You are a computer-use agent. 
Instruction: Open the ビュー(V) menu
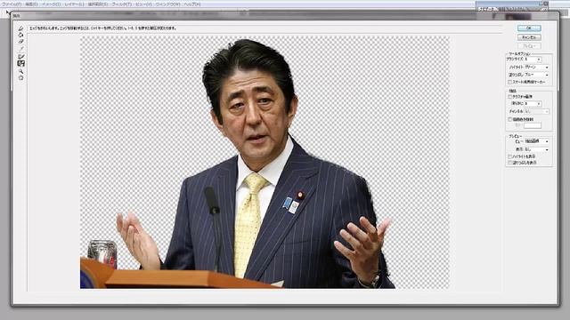click(x=143, y=4)
